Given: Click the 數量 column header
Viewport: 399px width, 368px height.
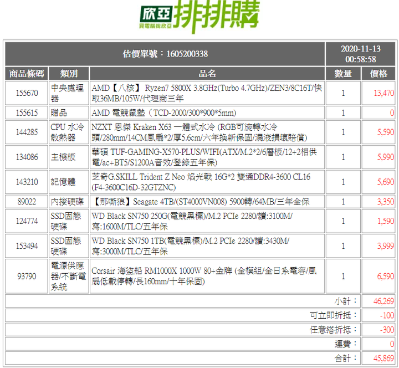Looking at the screenshot, I should [x=343, y=74].
